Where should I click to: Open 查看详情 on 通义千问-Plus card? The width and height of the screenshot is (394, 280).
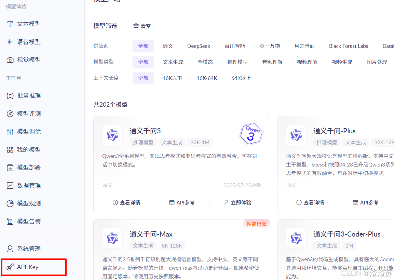tap(310, 203)
